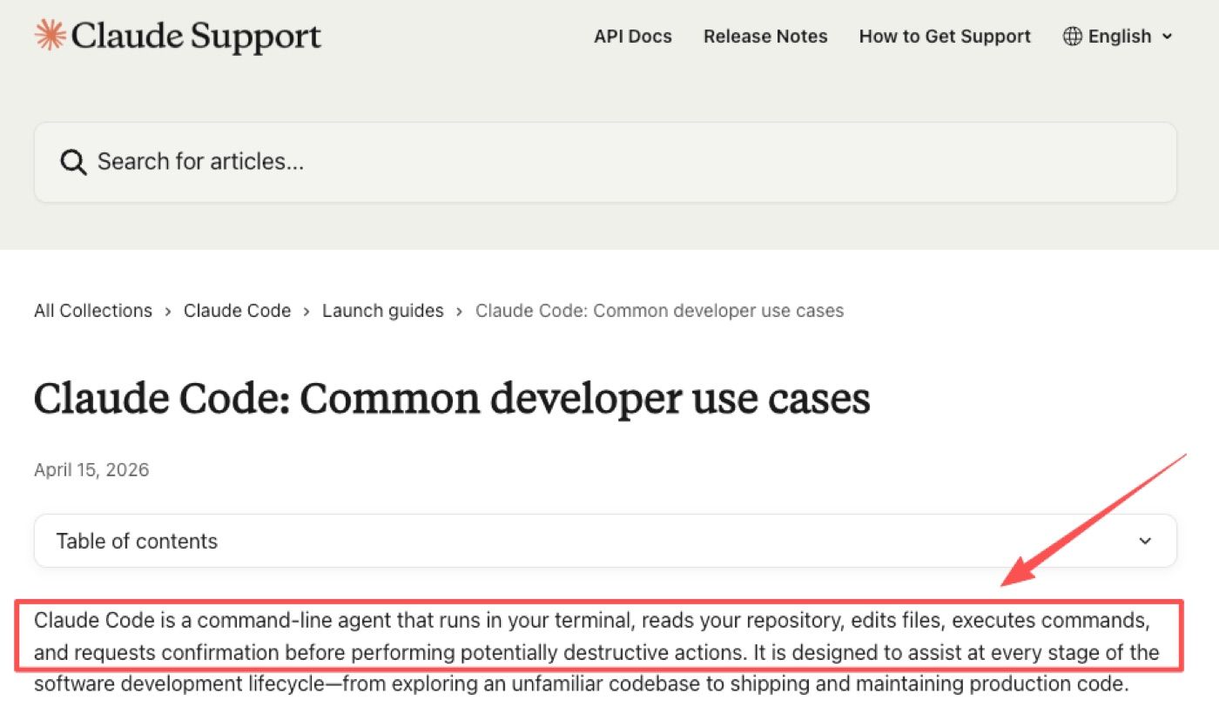The height and width of the screenshot is (727, 1219).
Task: Click the search magnifying glass icon
Action: [x=73, y=162]
